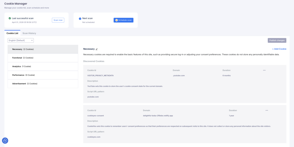Click the green checkmark beside Last successful scan

coord(10,18)
